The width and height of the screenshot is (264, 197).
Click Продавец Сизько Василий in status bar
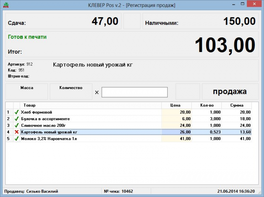tap(31, 191)
